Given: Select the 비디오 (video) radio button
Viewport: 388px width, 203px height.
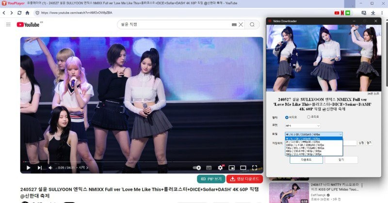Looking at the screenshot, I should pyautogui.click(x=287, y=117).
